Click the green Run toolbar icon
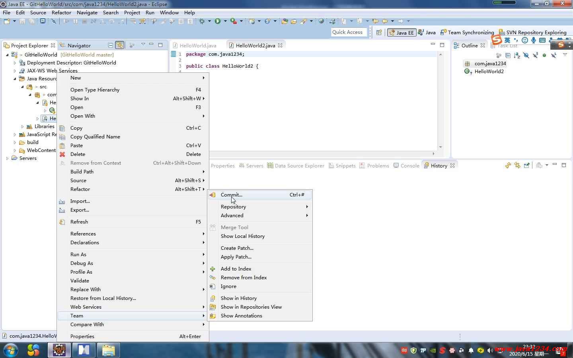This screenshot has width=573, height=358. click(218, 21)
